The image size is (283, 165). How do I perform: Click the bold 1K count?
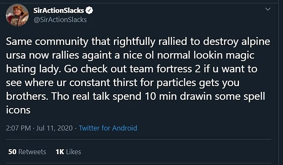pos(60,152)
